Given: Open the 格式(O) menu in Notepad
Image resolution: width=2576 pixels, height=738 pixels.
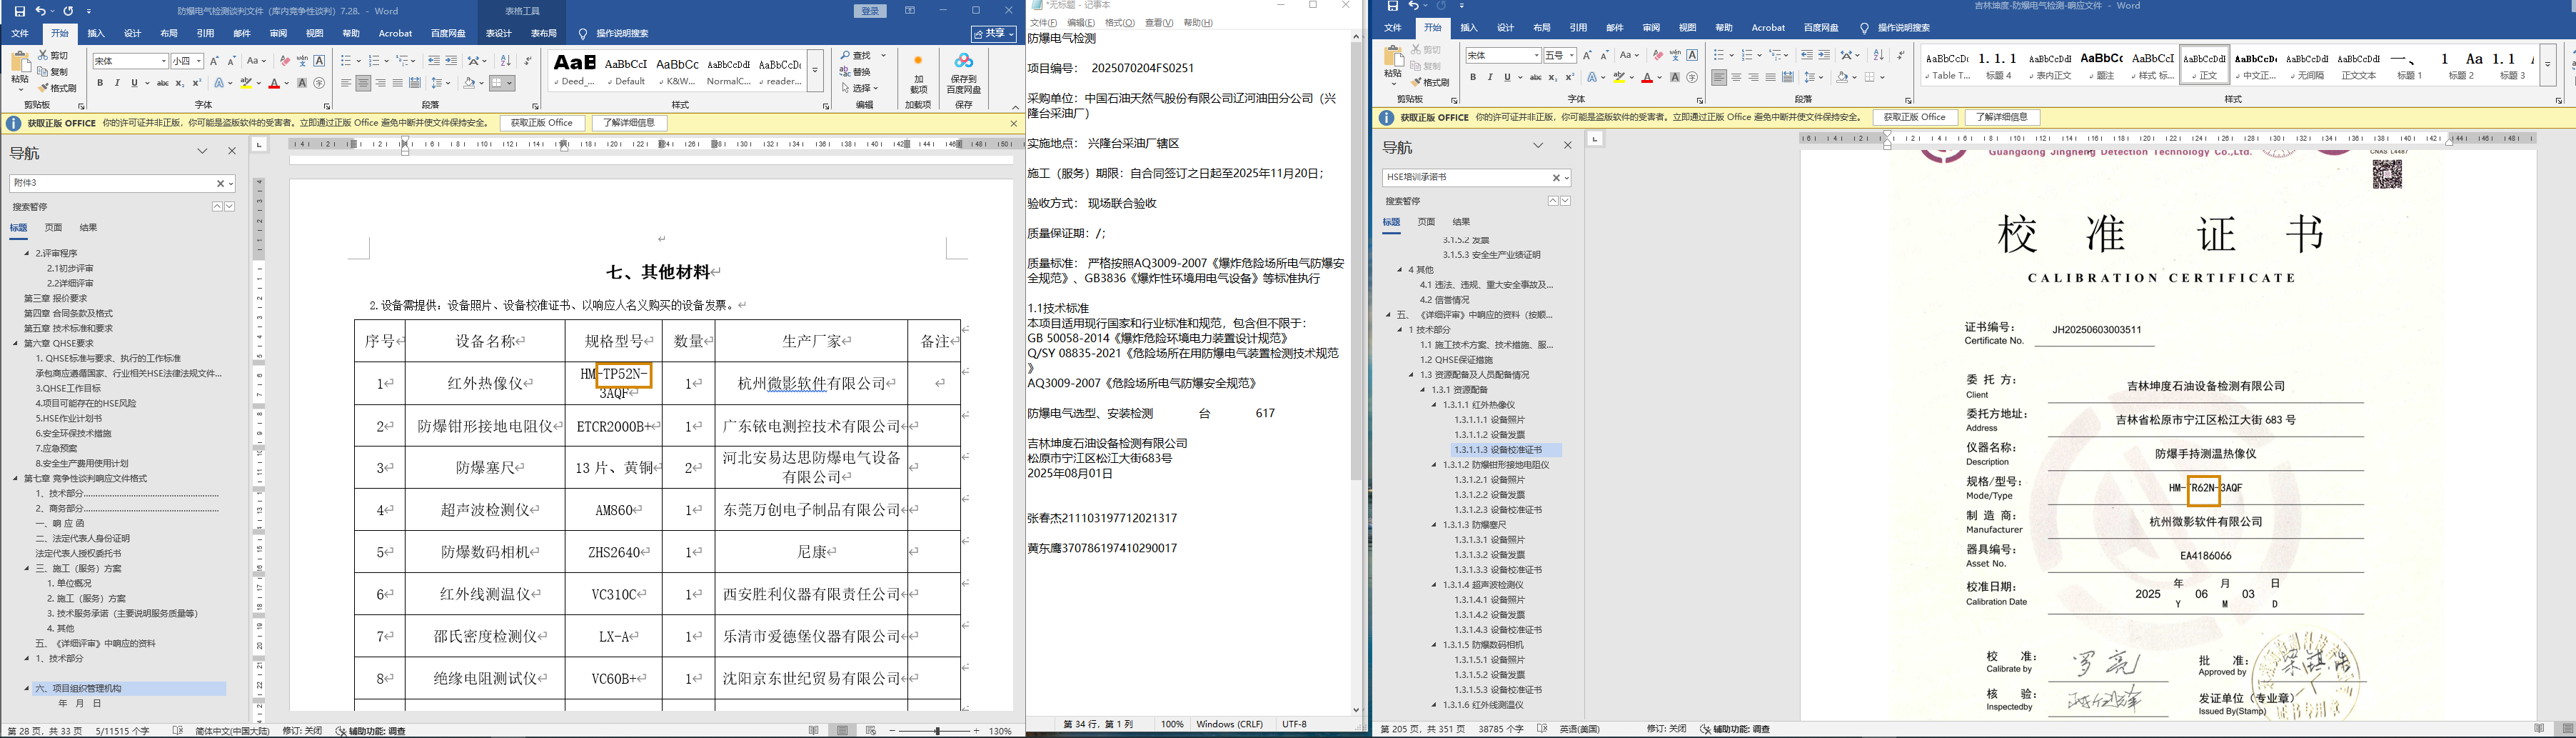Looking at the screenshot, I should click(1119, 23).
